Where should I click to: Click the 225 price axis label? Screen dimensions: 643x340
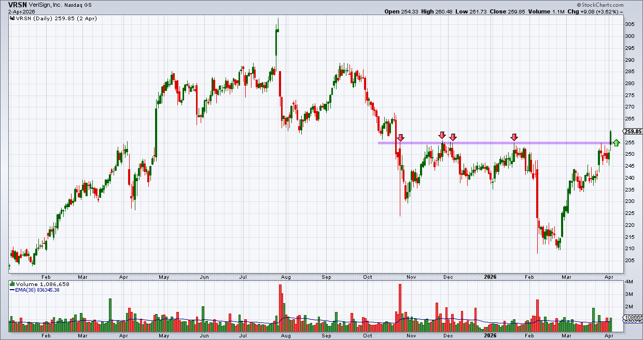tap(630, 213)
